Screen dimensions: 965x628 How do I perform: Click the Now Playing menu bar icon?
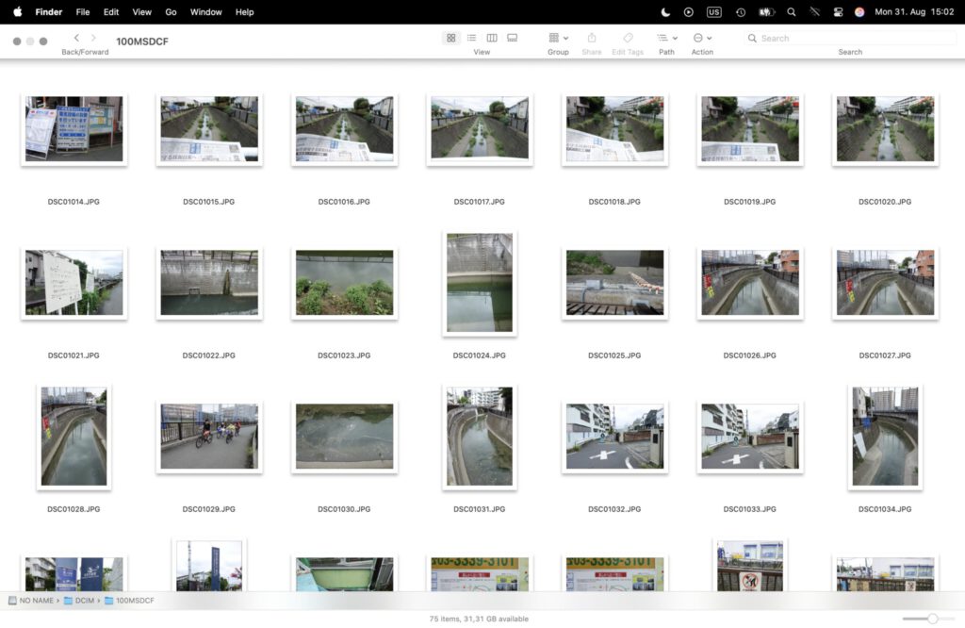pyautogui.click(x=689, y=11)
